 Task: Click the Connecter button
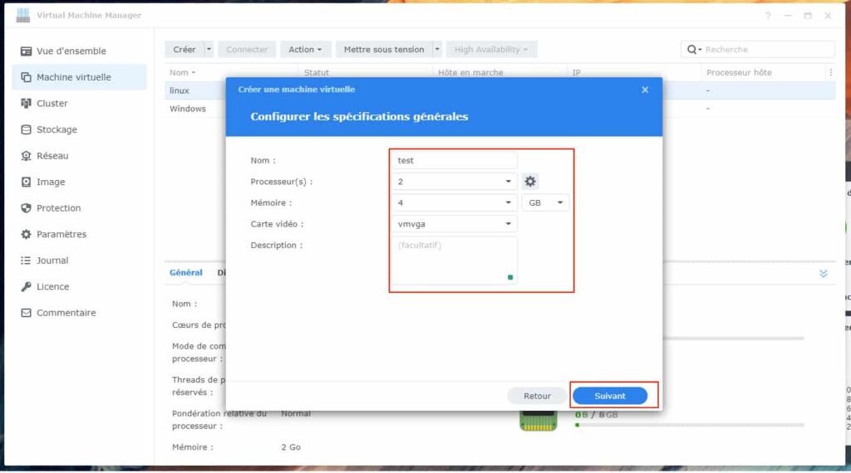pyautogui.click(x=246, y=49)
